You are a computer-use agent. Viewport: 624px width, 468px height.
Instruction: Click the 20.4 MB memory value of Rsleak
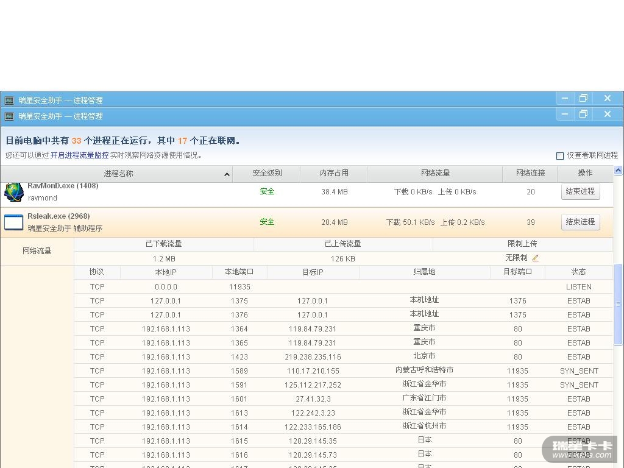335,222
